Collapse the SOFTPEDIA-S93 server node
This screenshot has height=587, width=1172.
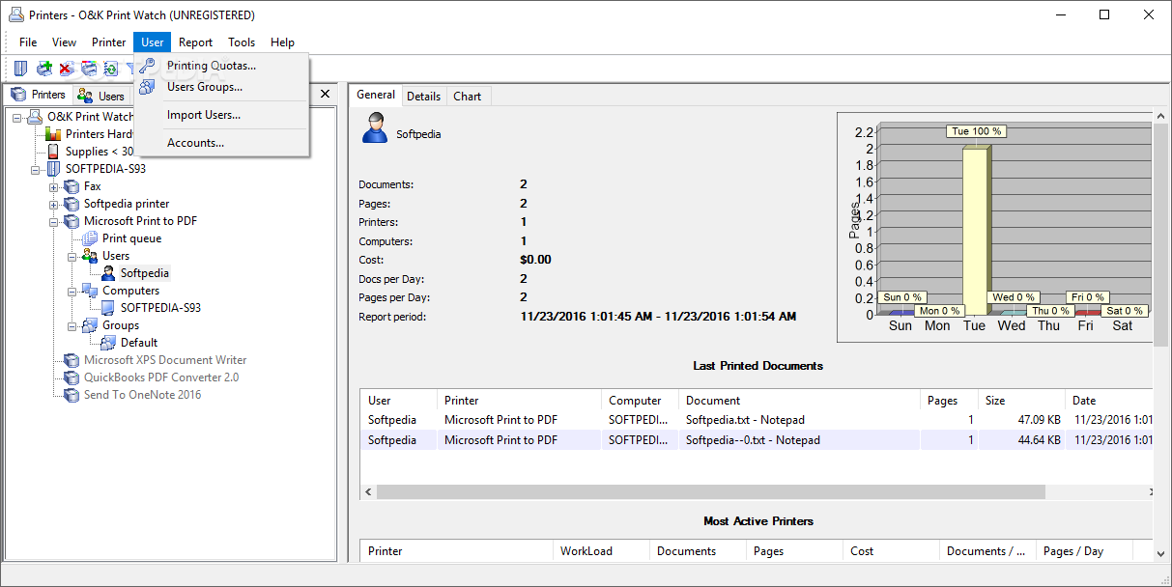(x=36, y=169)
